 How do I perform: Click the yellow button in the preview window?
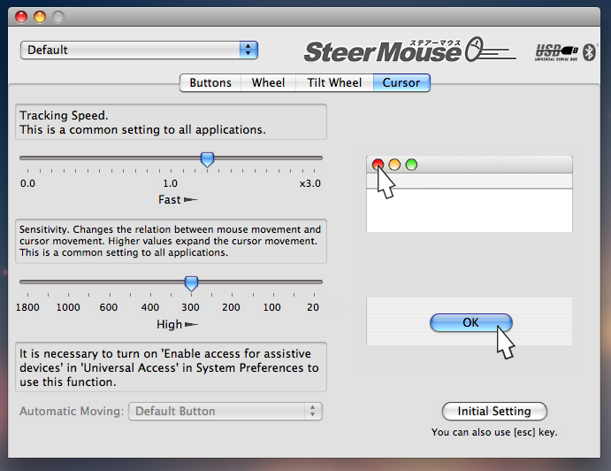(394, 165)
